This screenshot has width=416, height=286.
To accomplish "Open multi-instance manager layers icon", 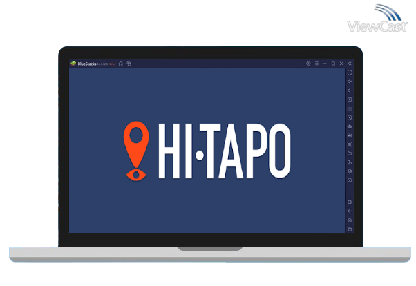I will [x=350, y=171].
